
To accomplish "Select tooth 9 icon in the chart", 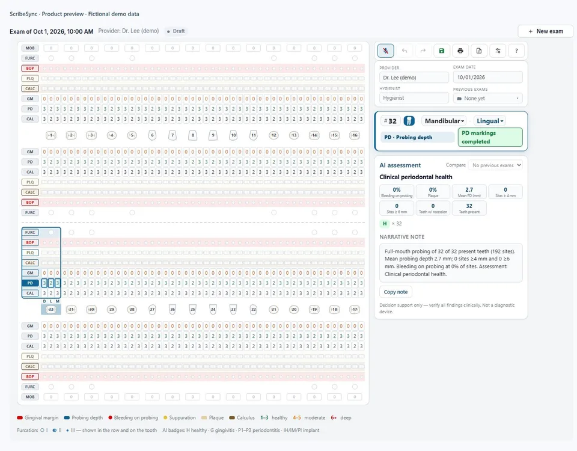I will click(213, 135).
